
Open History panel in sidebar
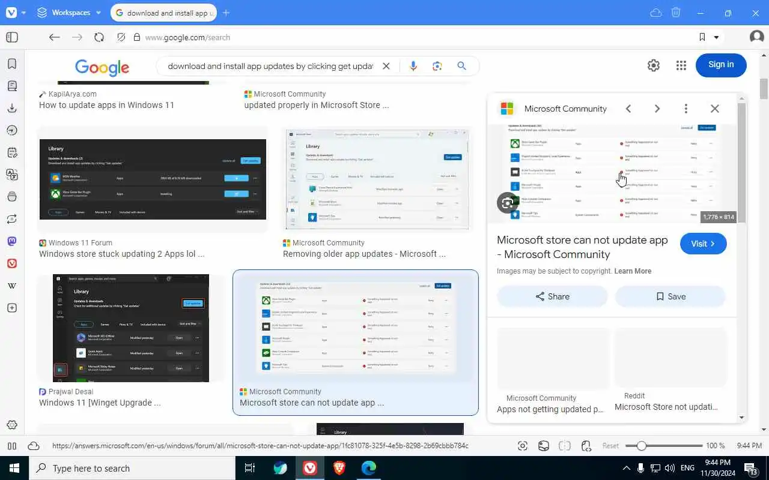click(12, 130)
